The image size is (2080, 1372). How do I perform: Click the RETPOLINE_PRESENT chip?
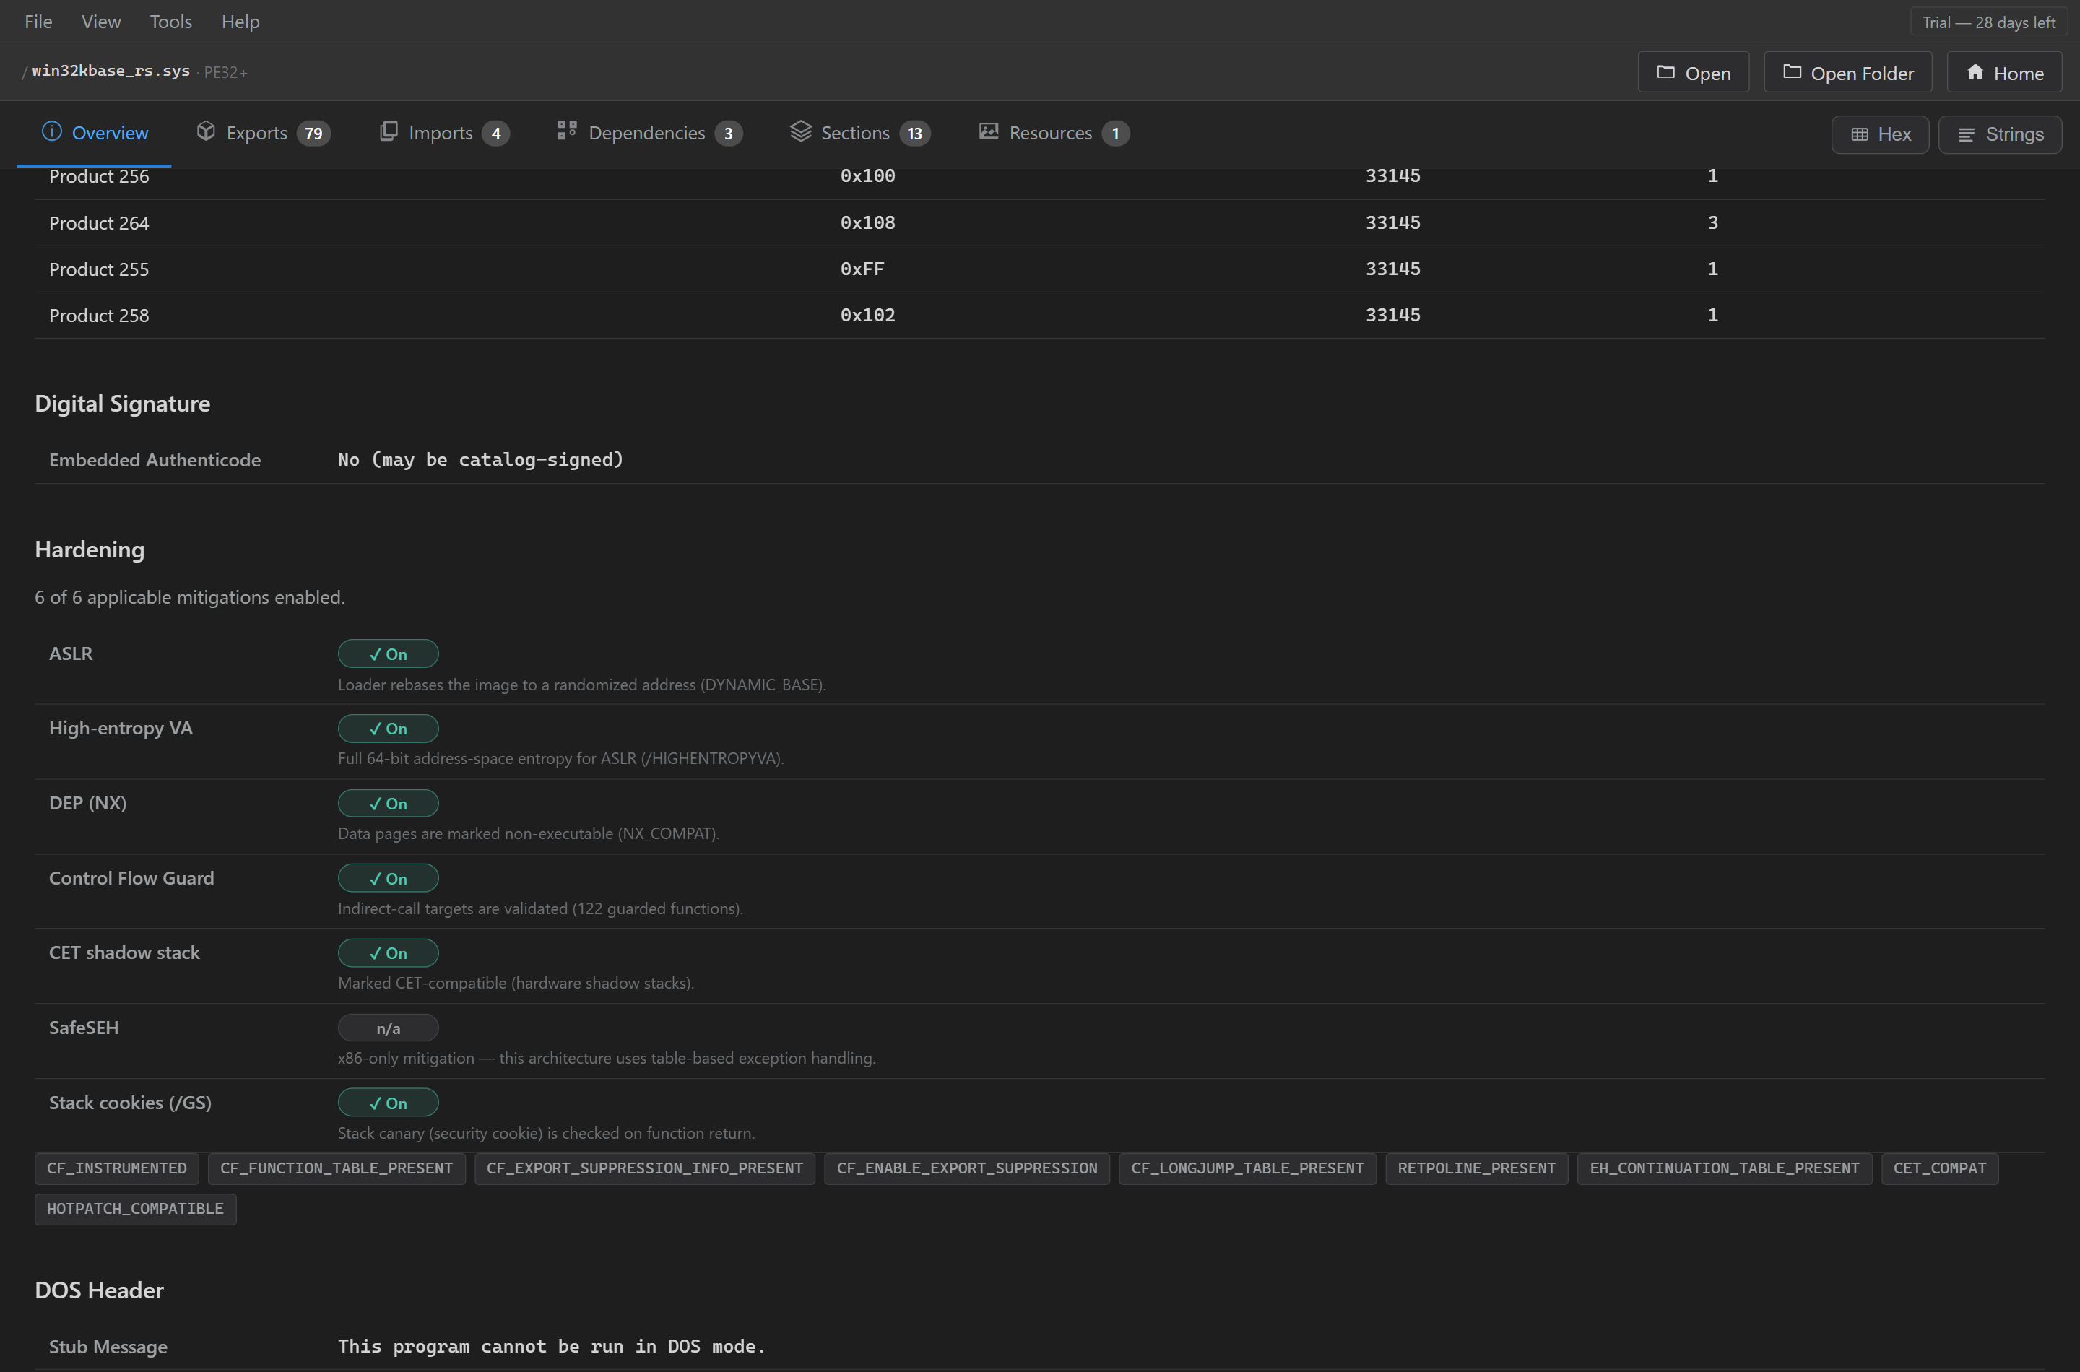click(1476, 1169)
